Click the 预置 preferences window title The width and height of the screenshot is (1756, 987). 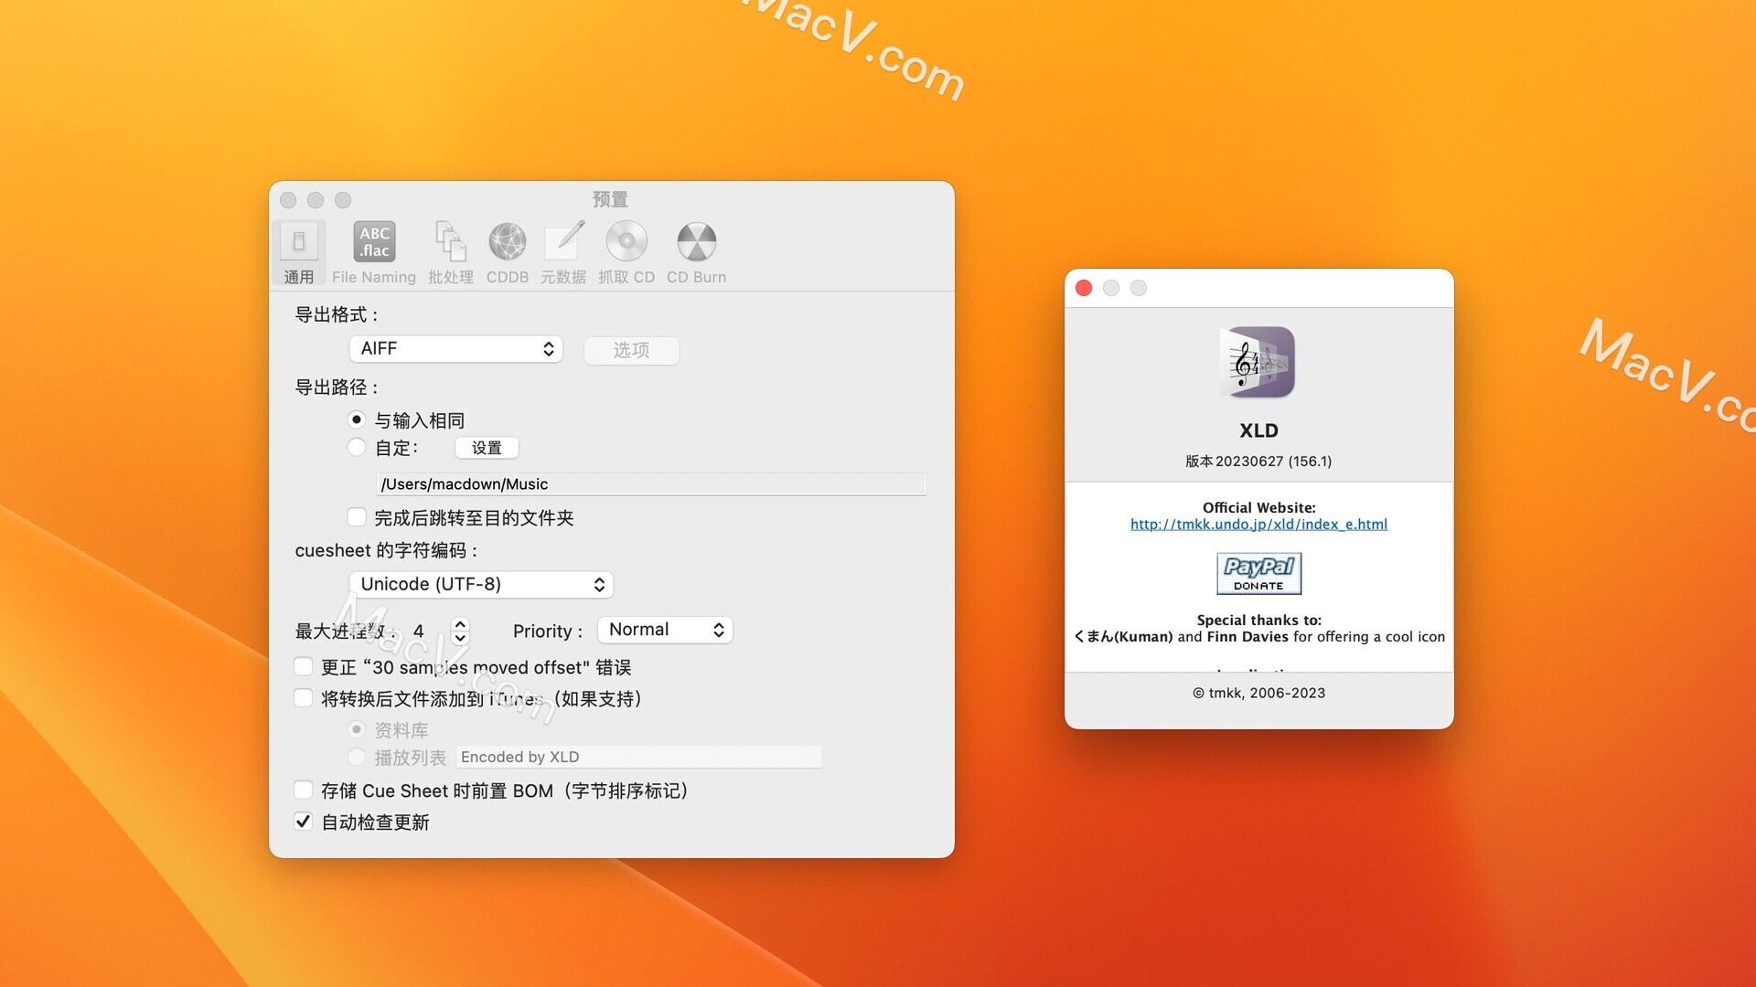click(x=610, y=199)
